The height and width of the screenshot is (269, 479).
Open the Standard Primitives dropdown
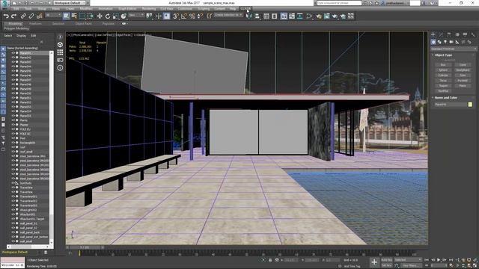click(x=454, y=49)
